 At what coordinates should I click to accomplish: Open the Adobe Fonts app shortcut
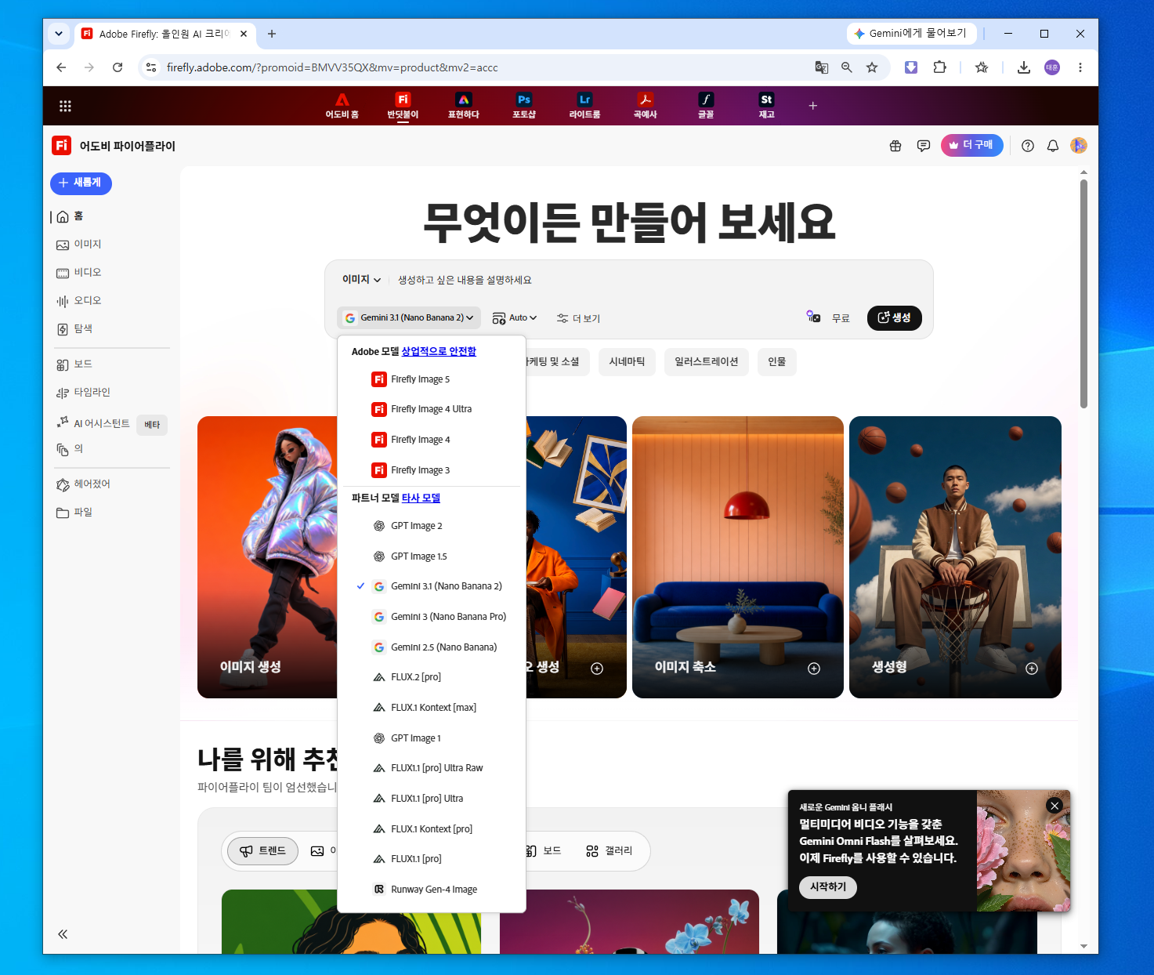point(706,106)
